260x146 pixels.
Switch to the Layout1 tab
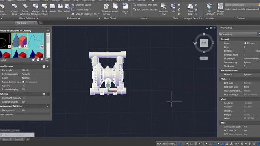[7, 139]
